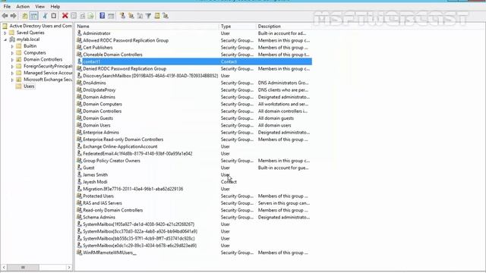Click the Refresh toolbar icon
The image size is (486, 273).
82,16
